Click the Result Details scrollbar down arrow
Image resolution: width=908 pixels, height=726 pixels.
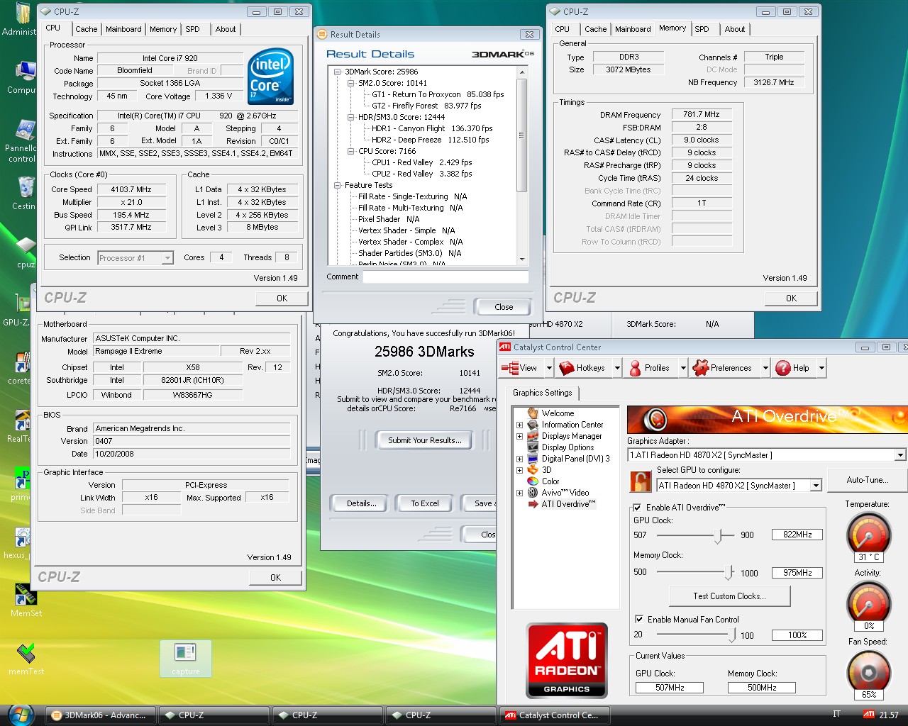[x=522, y=259]
